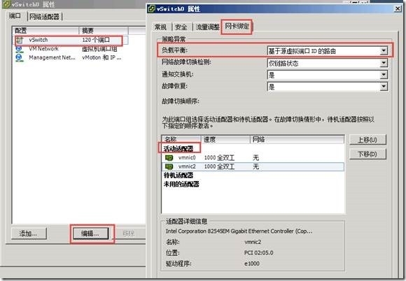Select the 网络适配器 tab in the back window
Screen dimensions: 406x281
point(44,17)
